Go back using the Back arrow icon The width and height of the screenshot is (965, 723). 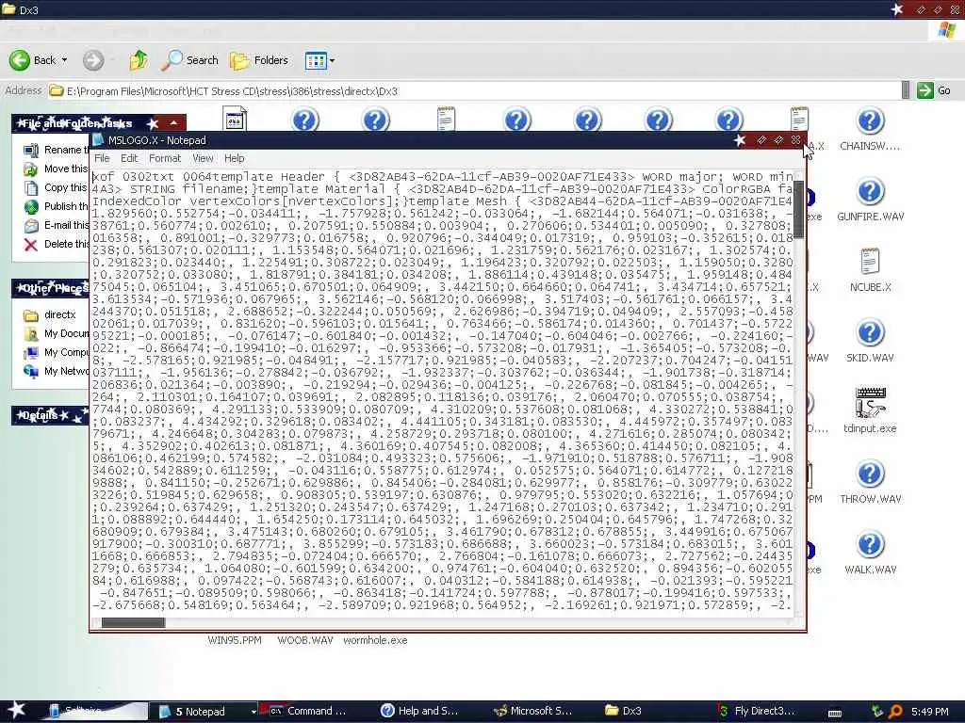tap(20, 60)
